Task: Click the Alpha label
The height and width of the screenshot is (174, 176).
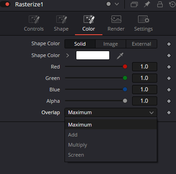Action: tap(53, 101)
